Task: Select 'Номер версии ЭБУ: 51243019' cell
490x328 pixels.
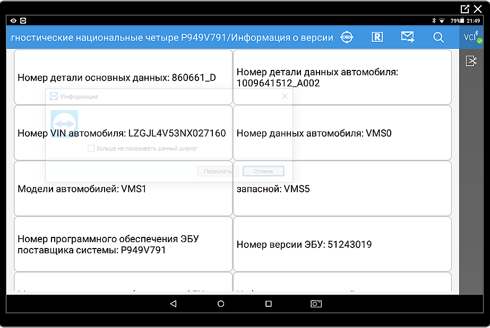Action: point(342,244)
